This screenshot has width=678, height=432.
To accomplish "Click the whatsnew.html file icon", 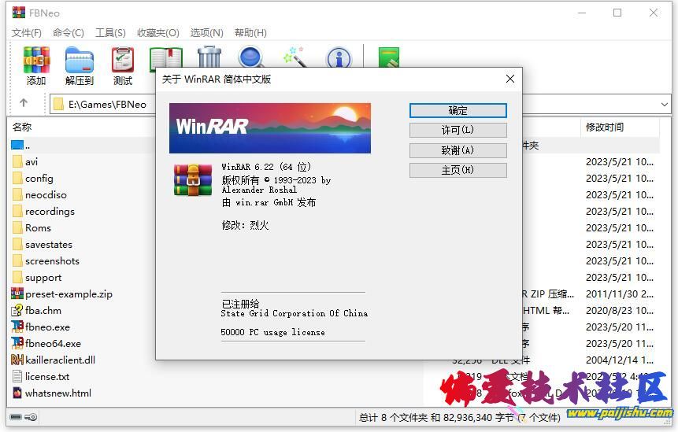I will [17, 393].
